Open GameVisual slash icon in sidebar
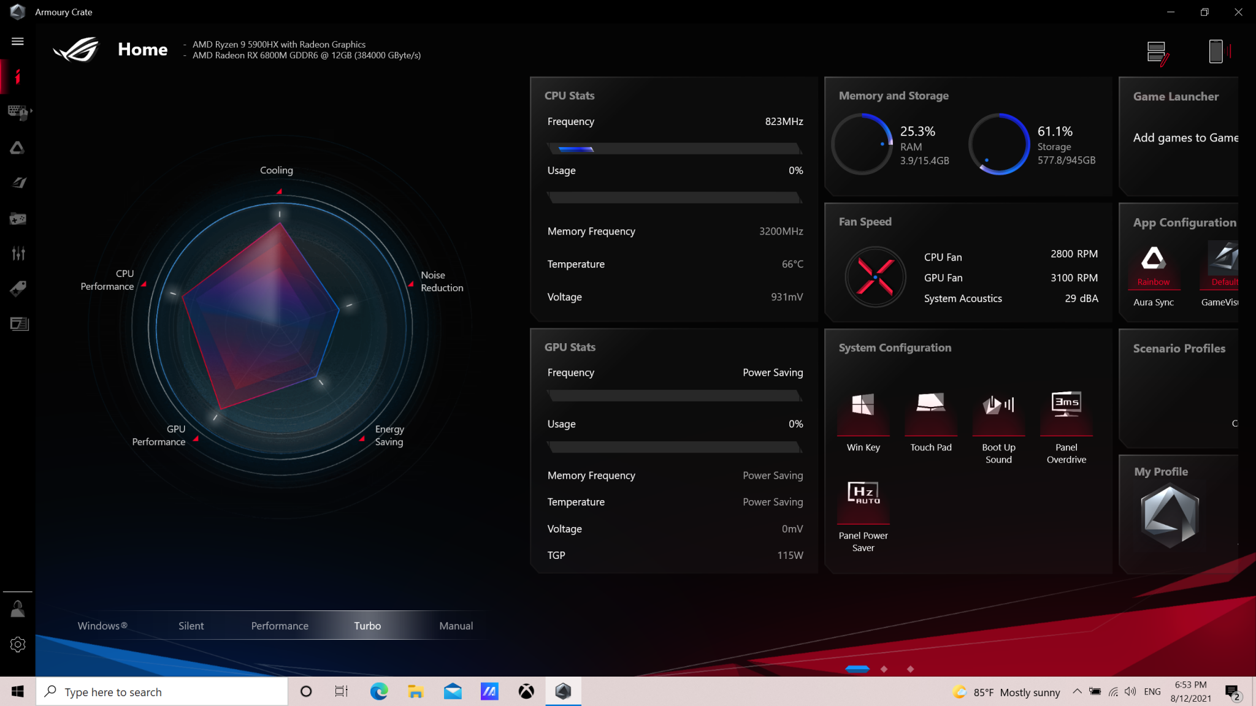Image resolution: width=1256 pixels, height=706 pixels. [x=18, y=183]
